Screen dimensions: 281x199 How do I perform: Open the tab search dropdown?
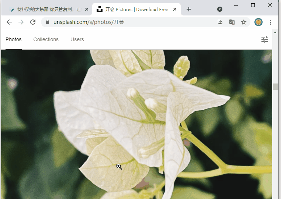coord(220,9)
